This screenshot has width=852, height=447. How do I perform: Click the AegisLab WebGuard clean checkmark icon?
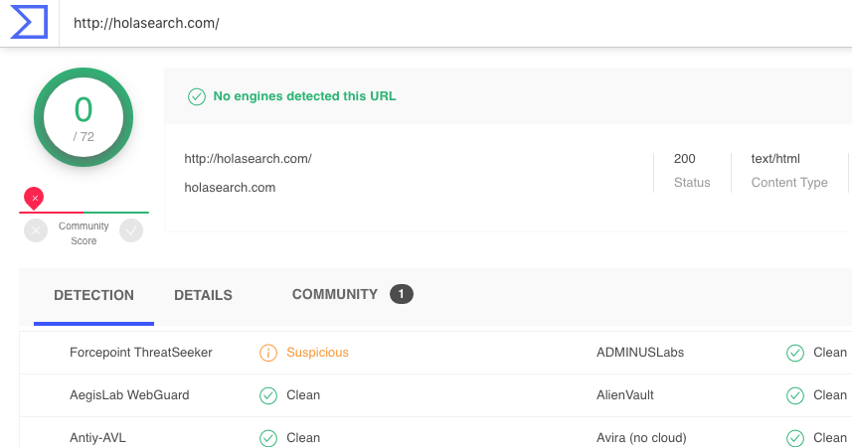pos(267,395)
